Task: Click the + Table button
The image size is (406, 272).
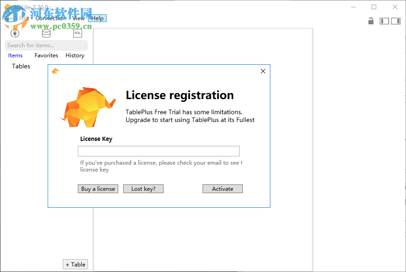Action: 75,264
